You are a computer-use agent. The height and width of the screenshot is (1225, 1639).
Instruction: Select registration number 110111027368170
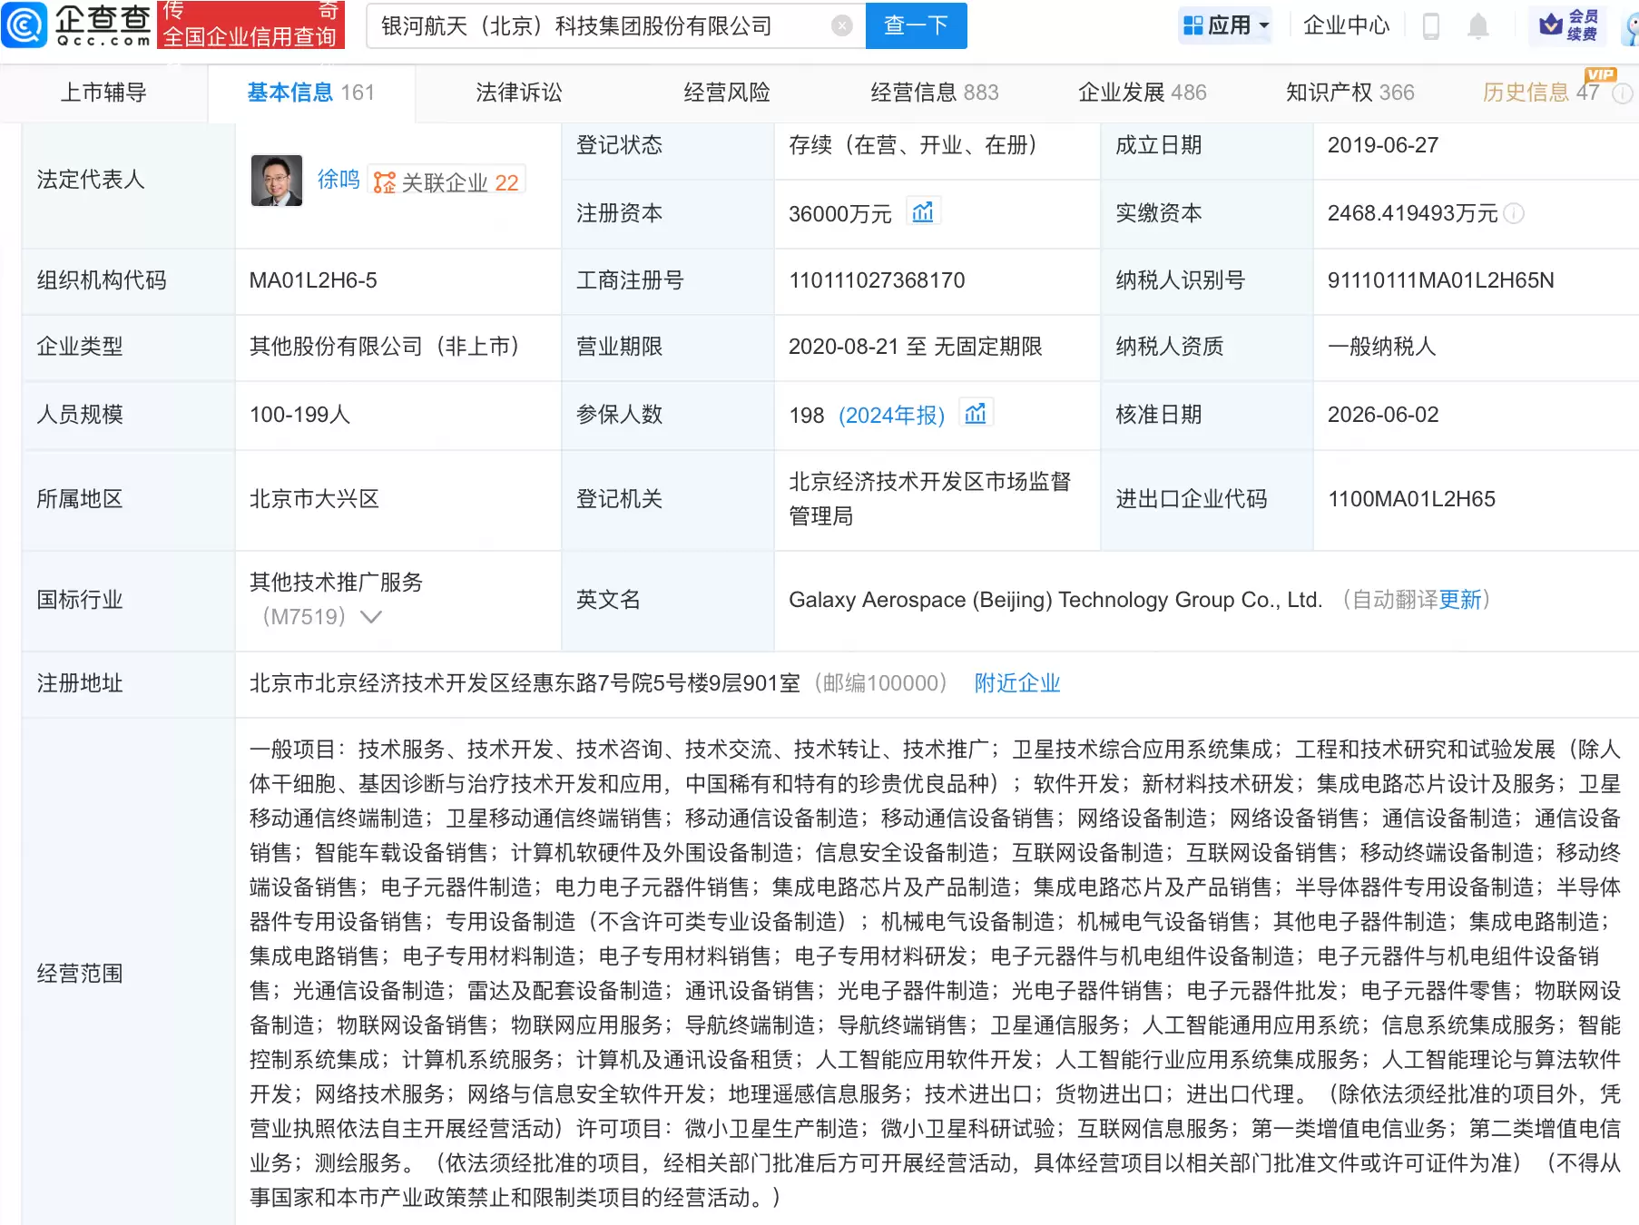pyautogui.click(x=877, y=280)
